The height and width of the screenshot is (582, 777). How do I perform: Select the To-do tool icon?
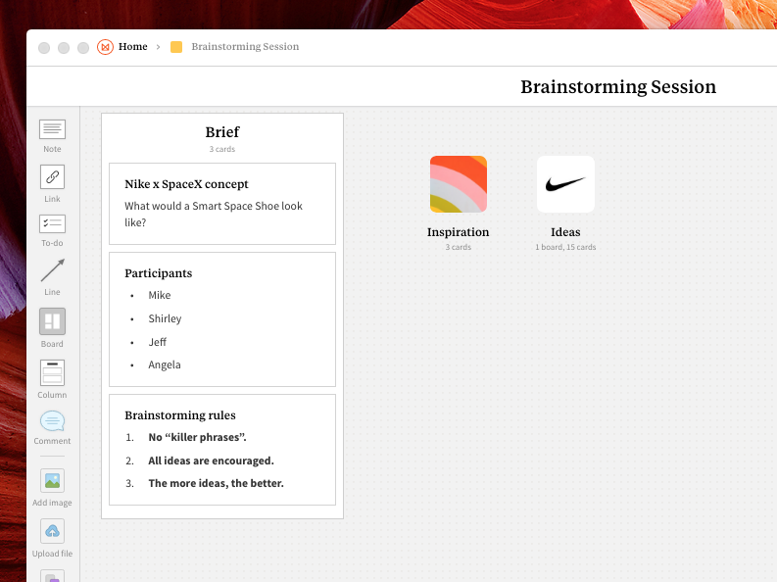click(52, 224)
